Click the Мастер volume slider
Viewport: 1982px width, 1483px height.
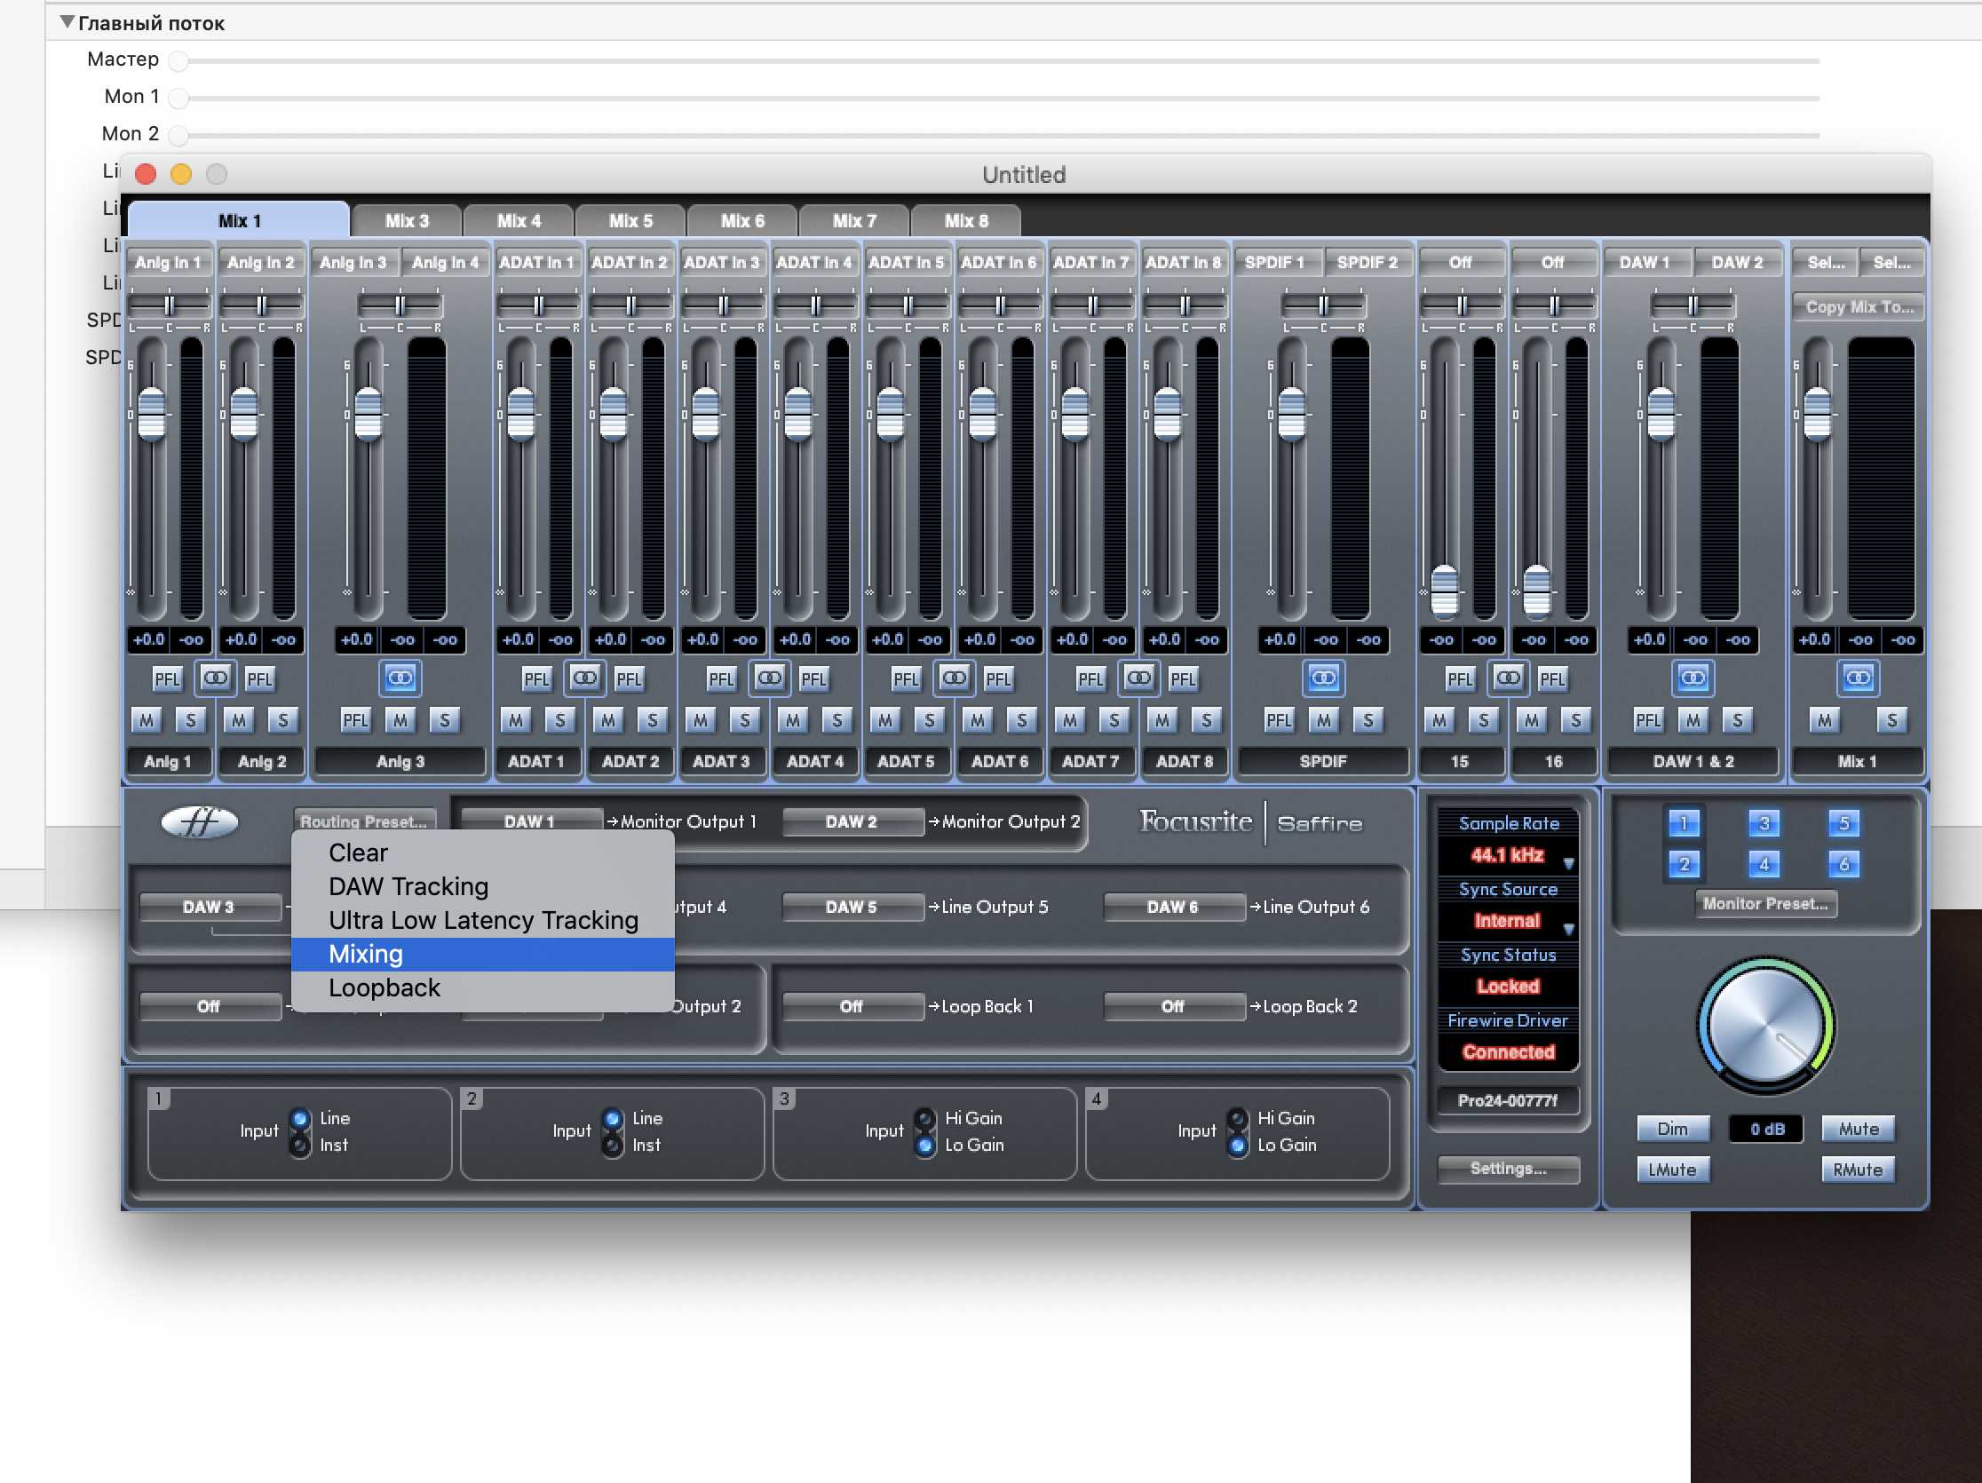tap(179, 60)
